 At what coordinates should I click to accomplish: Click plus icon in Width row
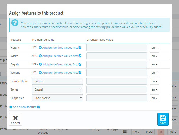(x=40, y=56)
